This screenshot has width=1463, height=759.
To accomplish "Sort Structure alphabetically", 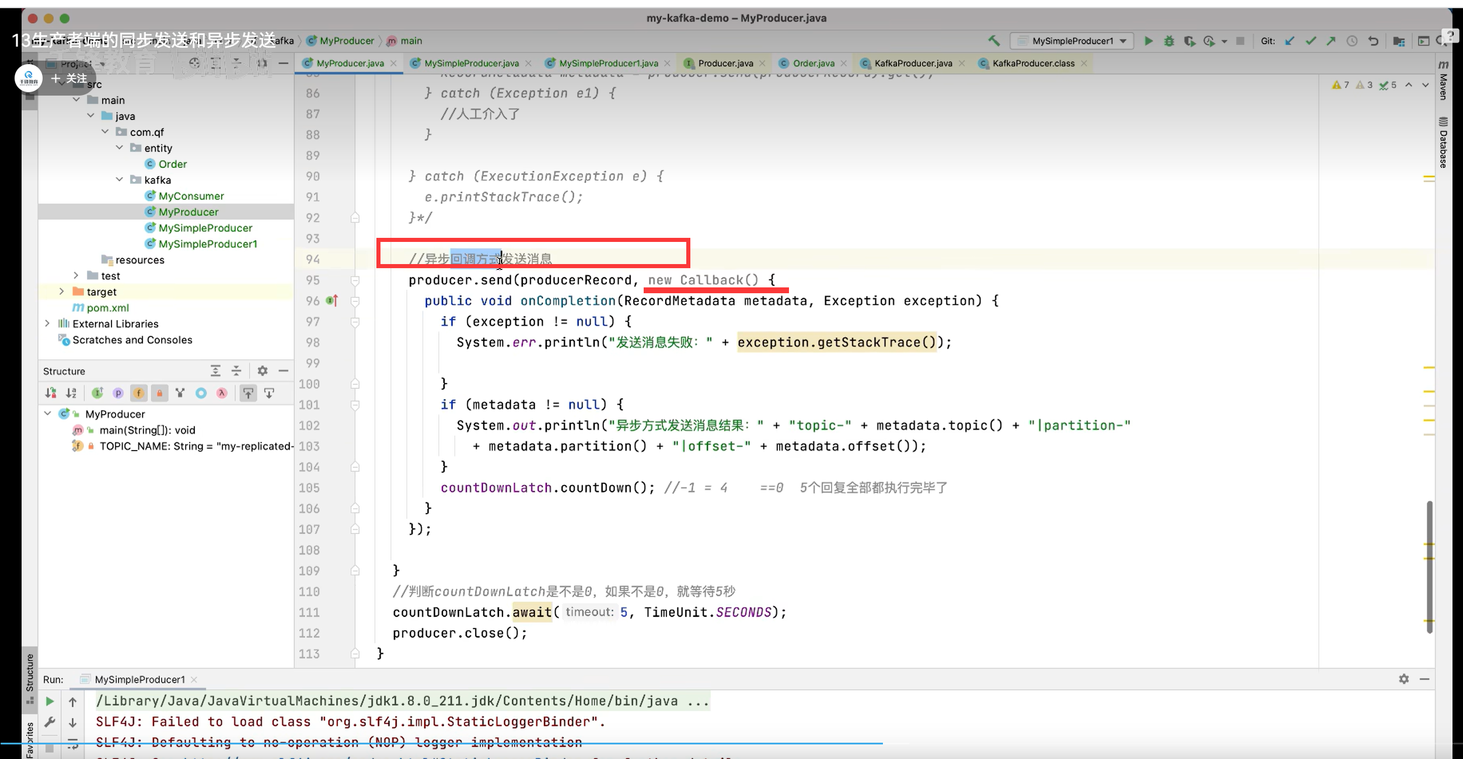I will (x=71, y=393).
